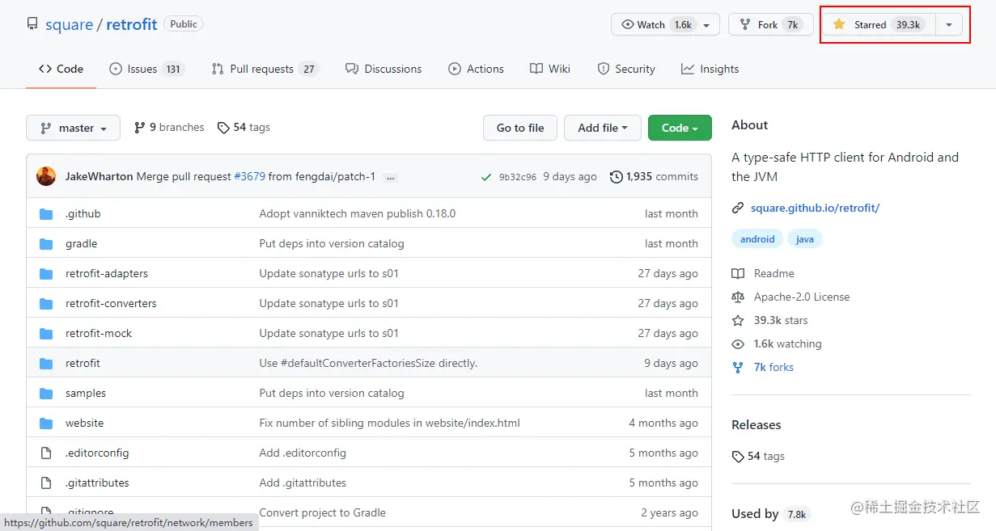Click 'Add .editorconfig' commit message

[303, 453]
